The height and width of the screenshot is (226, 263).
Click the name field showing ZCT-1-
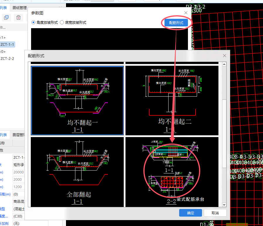click(x=18, y=158)
